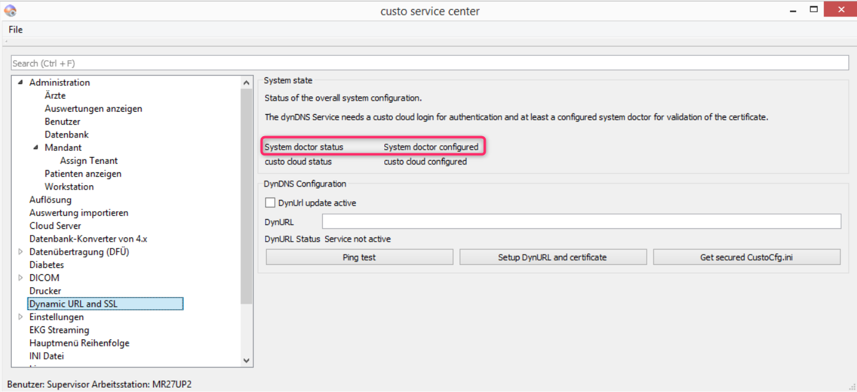The width and height of the screenshot is (857, 392).
Task: Expand the Datenübertragung (DFÜ) node
Action: [x=21, y=252]
